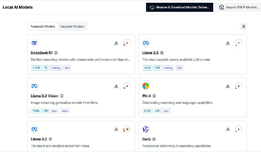Click DeepSeek R1 variants gauge showing 8
This screenshot has width=261, height=152.
tap(127, 43)
